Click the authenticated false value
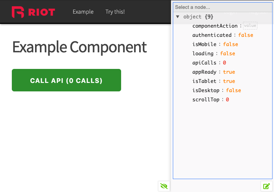Image resolution: width=274 pixels, height=192 pixels. [x=246, y=35]
